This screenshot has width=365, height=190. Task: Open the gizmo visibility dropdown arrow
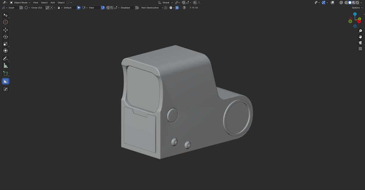point(327,2)
